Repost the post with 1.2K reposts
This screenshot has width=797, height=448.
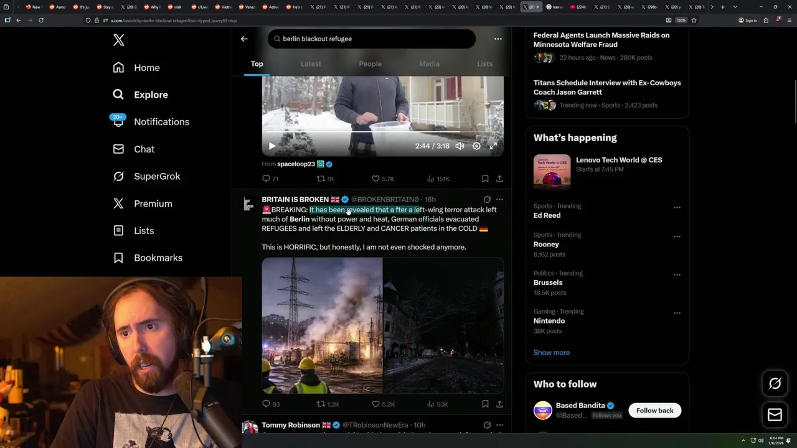click(328, 404)
